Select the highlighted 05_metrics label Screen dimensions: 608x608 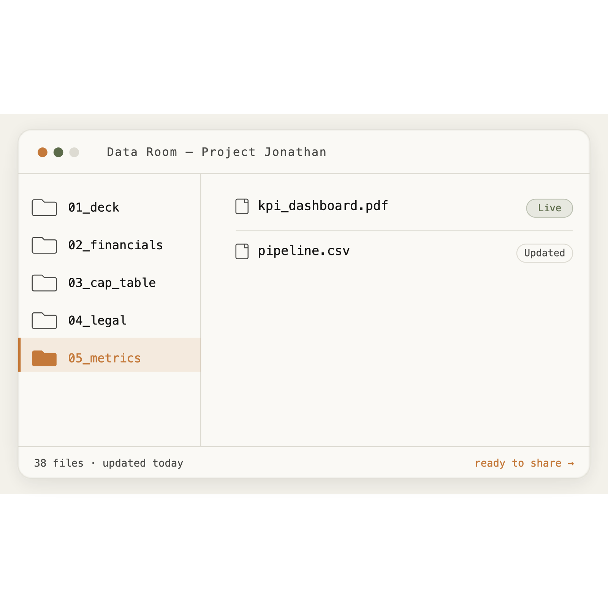[x=104, y=358]
